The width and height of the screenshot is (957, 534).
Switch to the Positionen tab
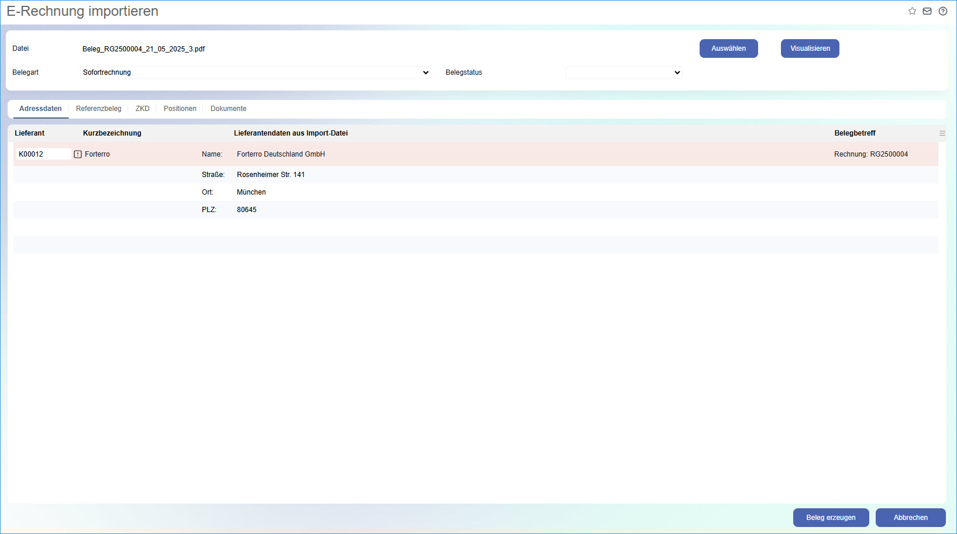(x=180, y=109)
